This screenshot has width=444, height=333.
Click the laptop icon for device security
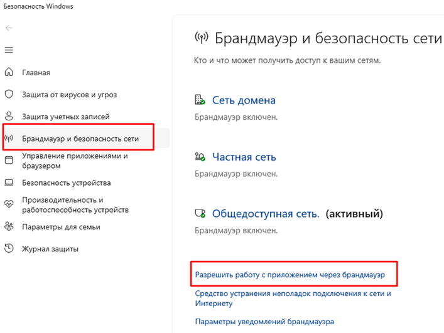tap(9, 182)
